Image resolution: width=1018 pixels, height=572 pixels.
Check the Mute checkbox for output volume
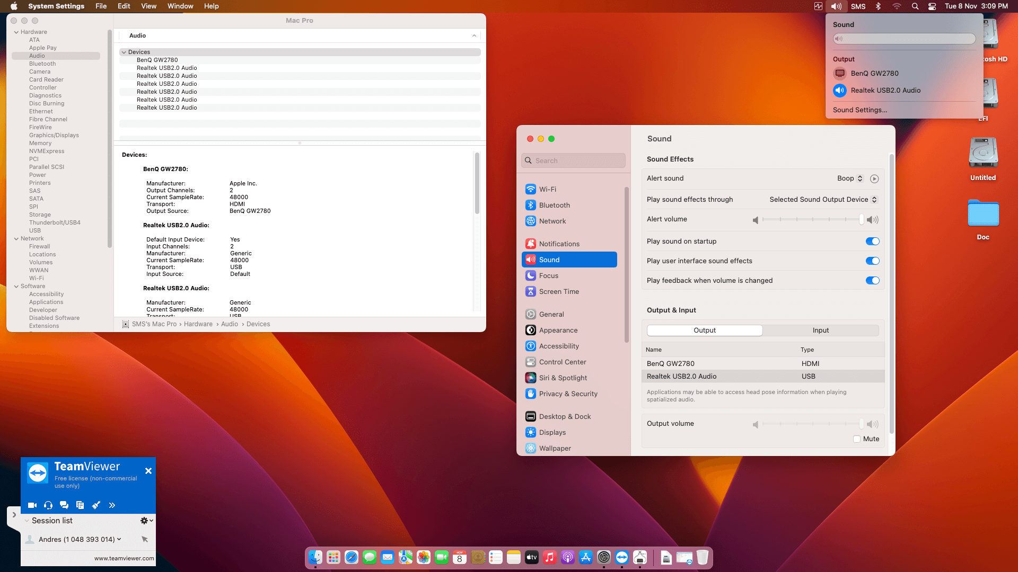pyautogui.click(x=857, y=439)
